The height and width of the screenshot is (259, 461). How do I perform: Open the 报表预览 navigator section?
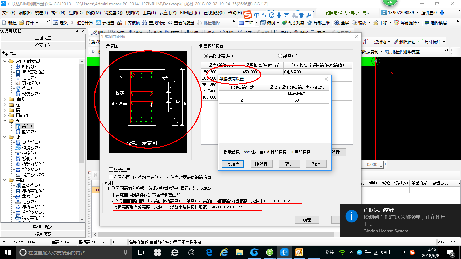tap(43, 234)
